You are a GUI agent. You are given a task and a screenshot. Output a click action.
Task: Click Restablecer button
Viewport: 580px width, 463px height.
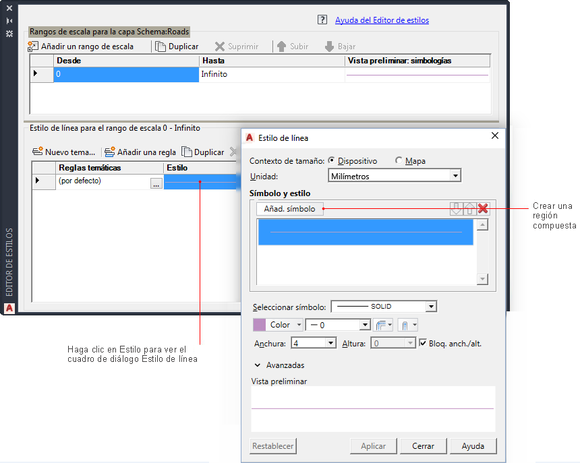(x=273, y=446)
